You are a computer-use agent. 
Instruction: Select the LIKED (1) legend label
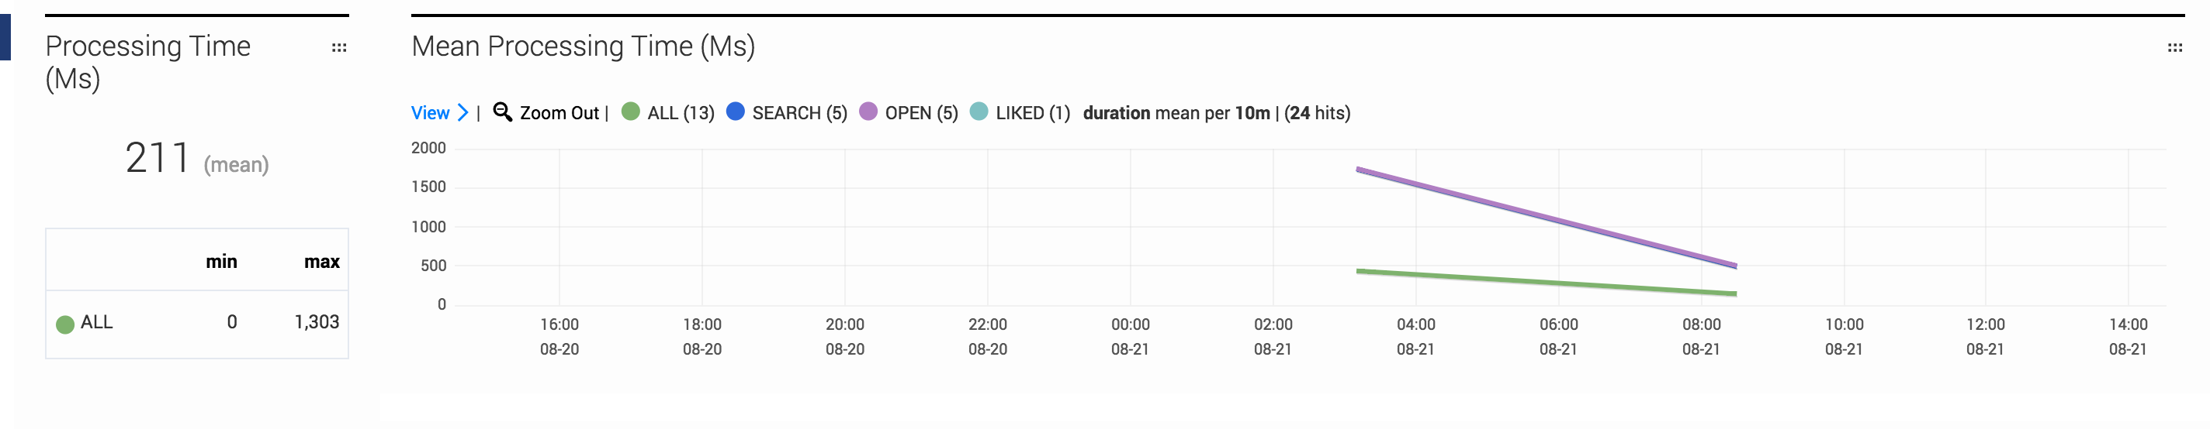[x=1033, y=113]
